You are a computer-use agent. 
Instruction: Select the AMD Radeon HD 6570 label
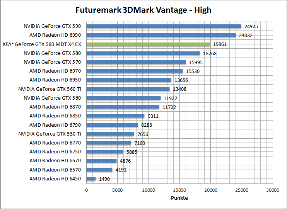tap(55, 170)
